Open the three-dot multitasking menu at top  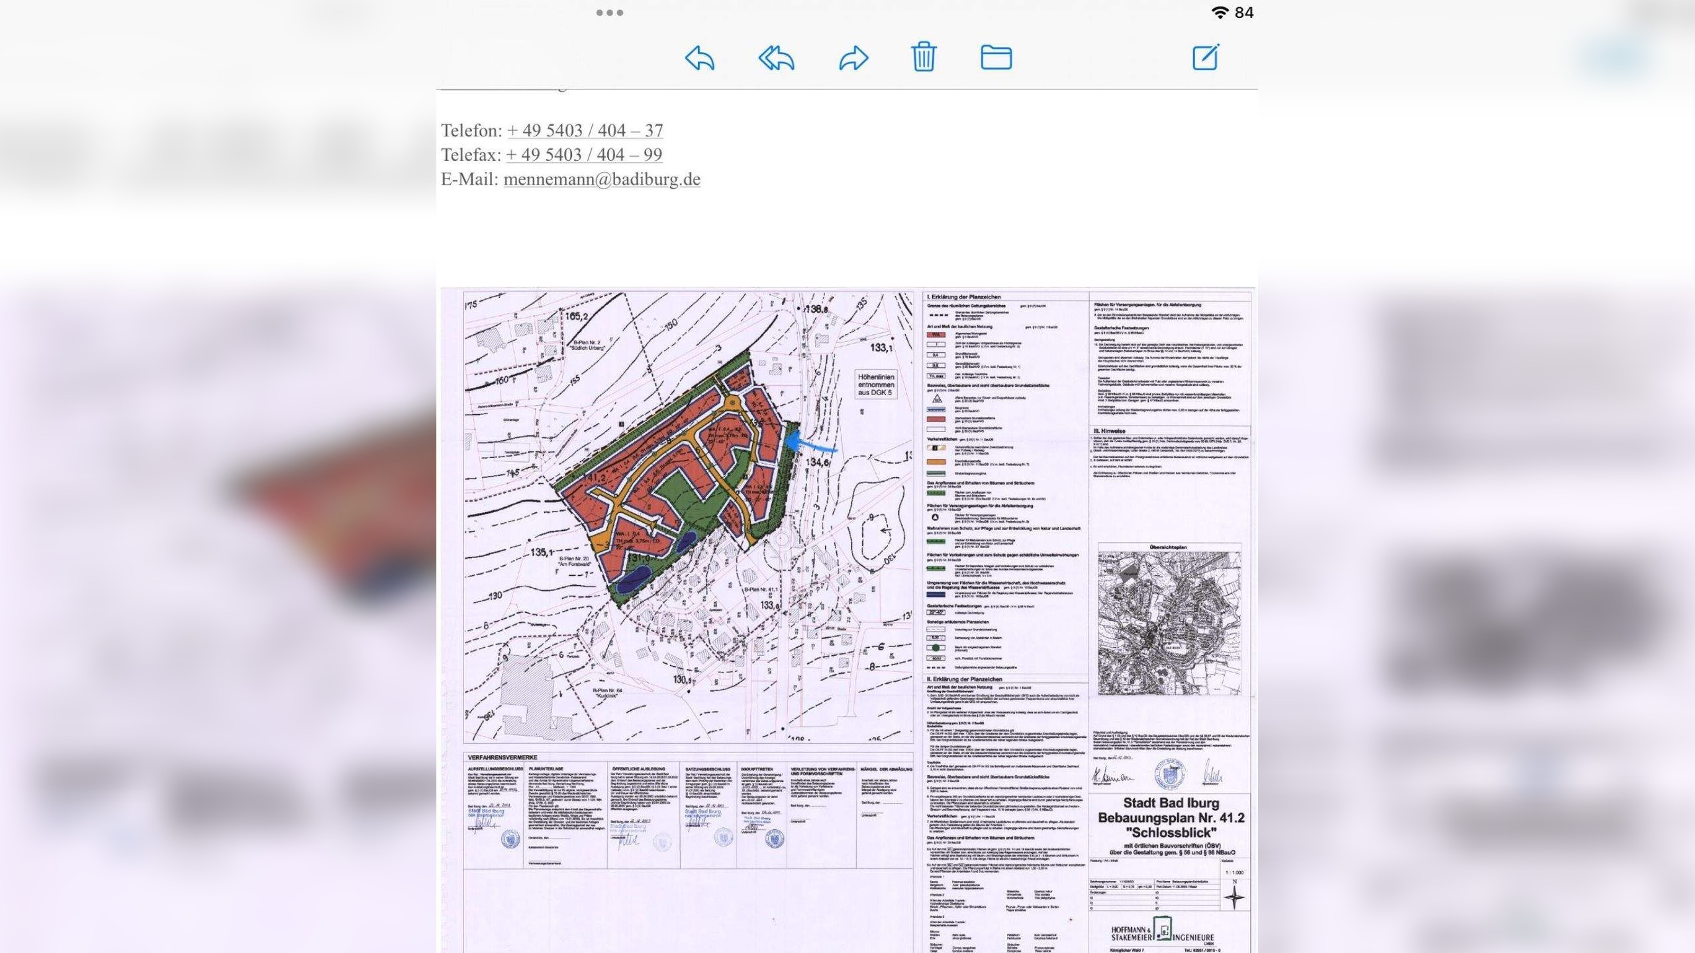(609, 13)
